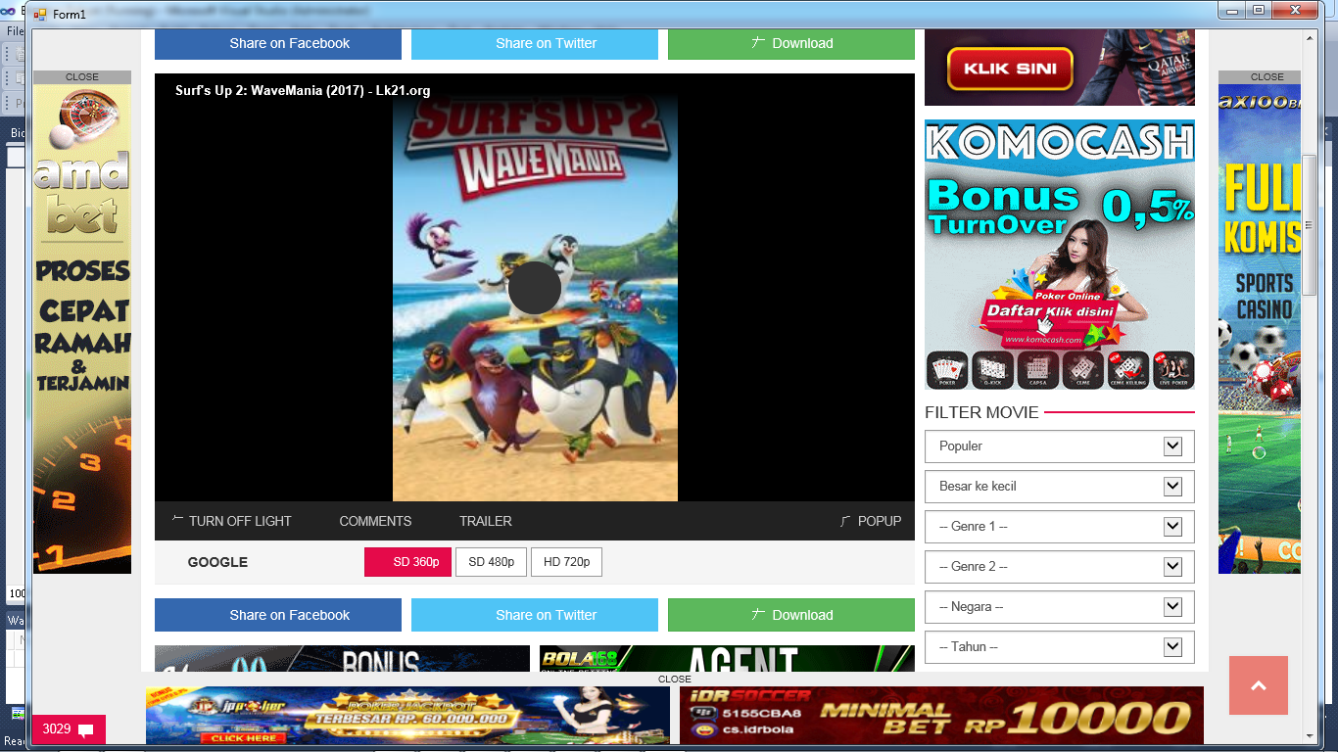This screenshot has height=752, width=1338.
Task: Click the FILTER MOVIE heading
Action: pyautogui.click(x=981, y=412)
